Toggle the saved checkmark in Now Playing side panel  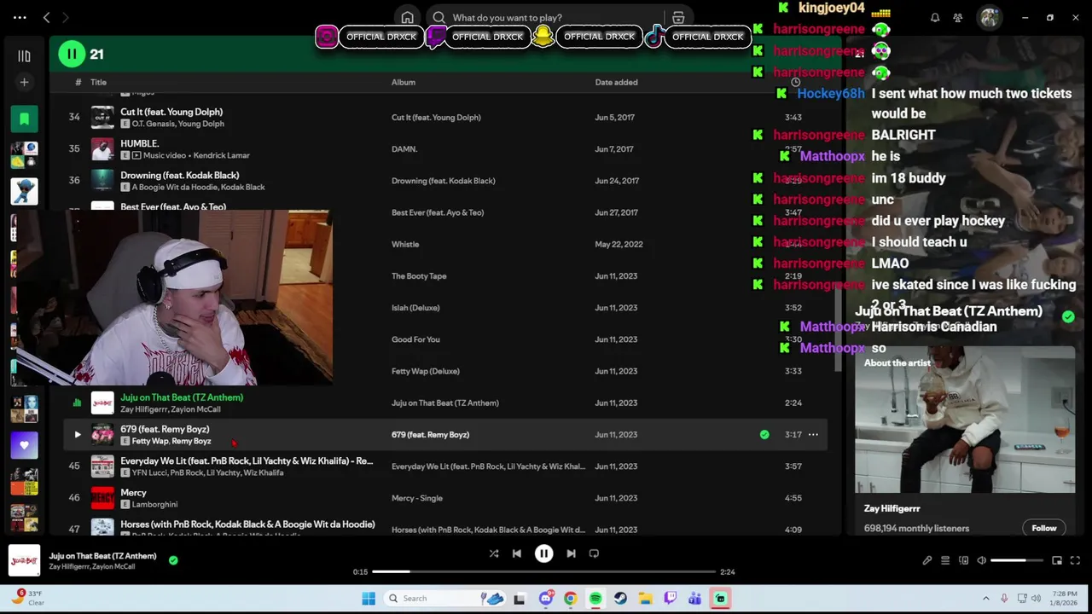(1068, 317)
